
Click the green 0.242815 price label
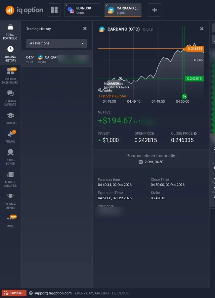coord(194,79)
